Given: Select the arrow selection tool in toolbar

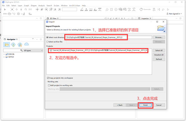Looking at the screenshot, I should click(x=5, y=9).
